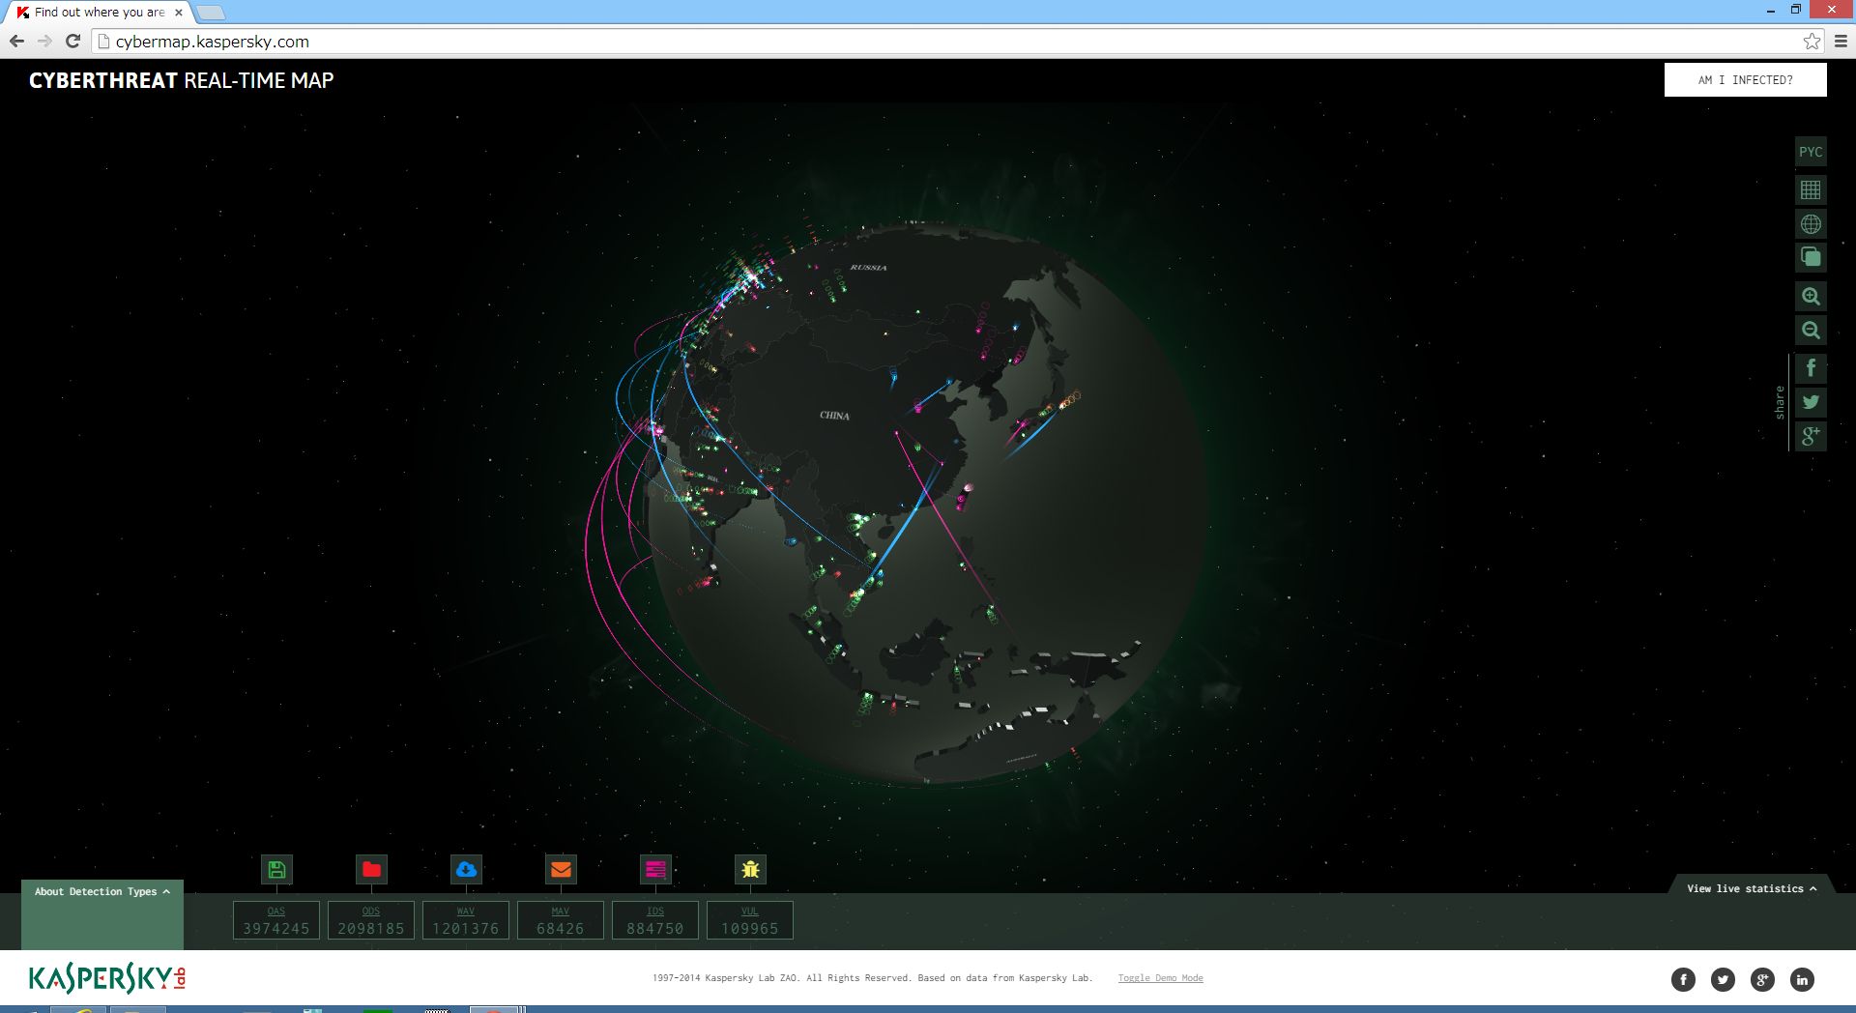
Task: Select China label on the globe
Action: [x=834, y=416]
